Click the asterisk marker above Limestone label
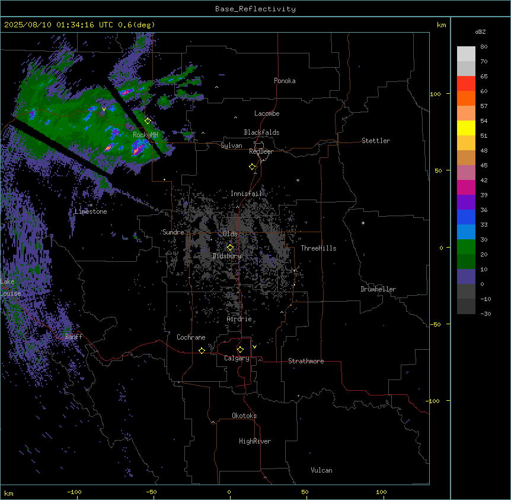The image size is (511, 500). (x=91, y=205)
